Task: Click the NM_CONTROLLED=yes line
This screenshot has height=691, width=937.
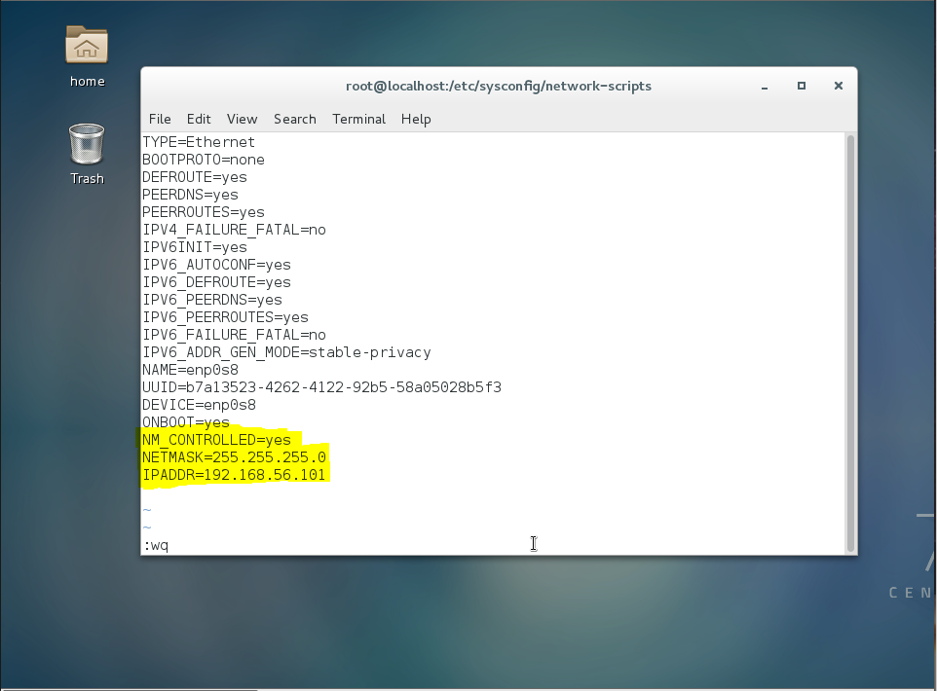Action: click(x=216, y=440)
